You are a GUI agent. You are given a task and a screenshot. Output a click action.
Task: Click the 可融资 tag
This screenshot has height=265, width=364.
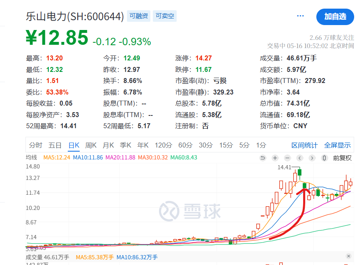click(x=138, y=16)
